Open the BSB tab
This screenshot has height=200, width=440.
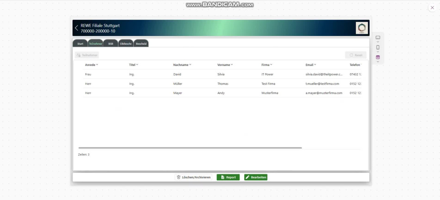click(x=111, y=43)
